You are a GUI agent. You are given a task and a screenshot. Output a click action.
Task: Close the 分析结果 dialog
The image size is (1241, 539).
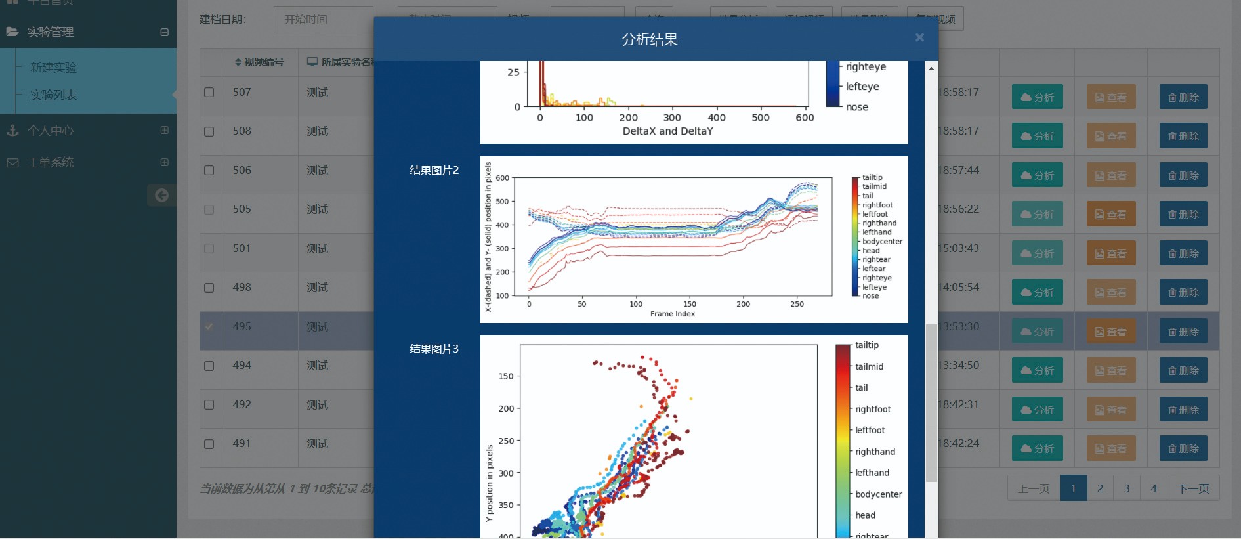(919, 37)
